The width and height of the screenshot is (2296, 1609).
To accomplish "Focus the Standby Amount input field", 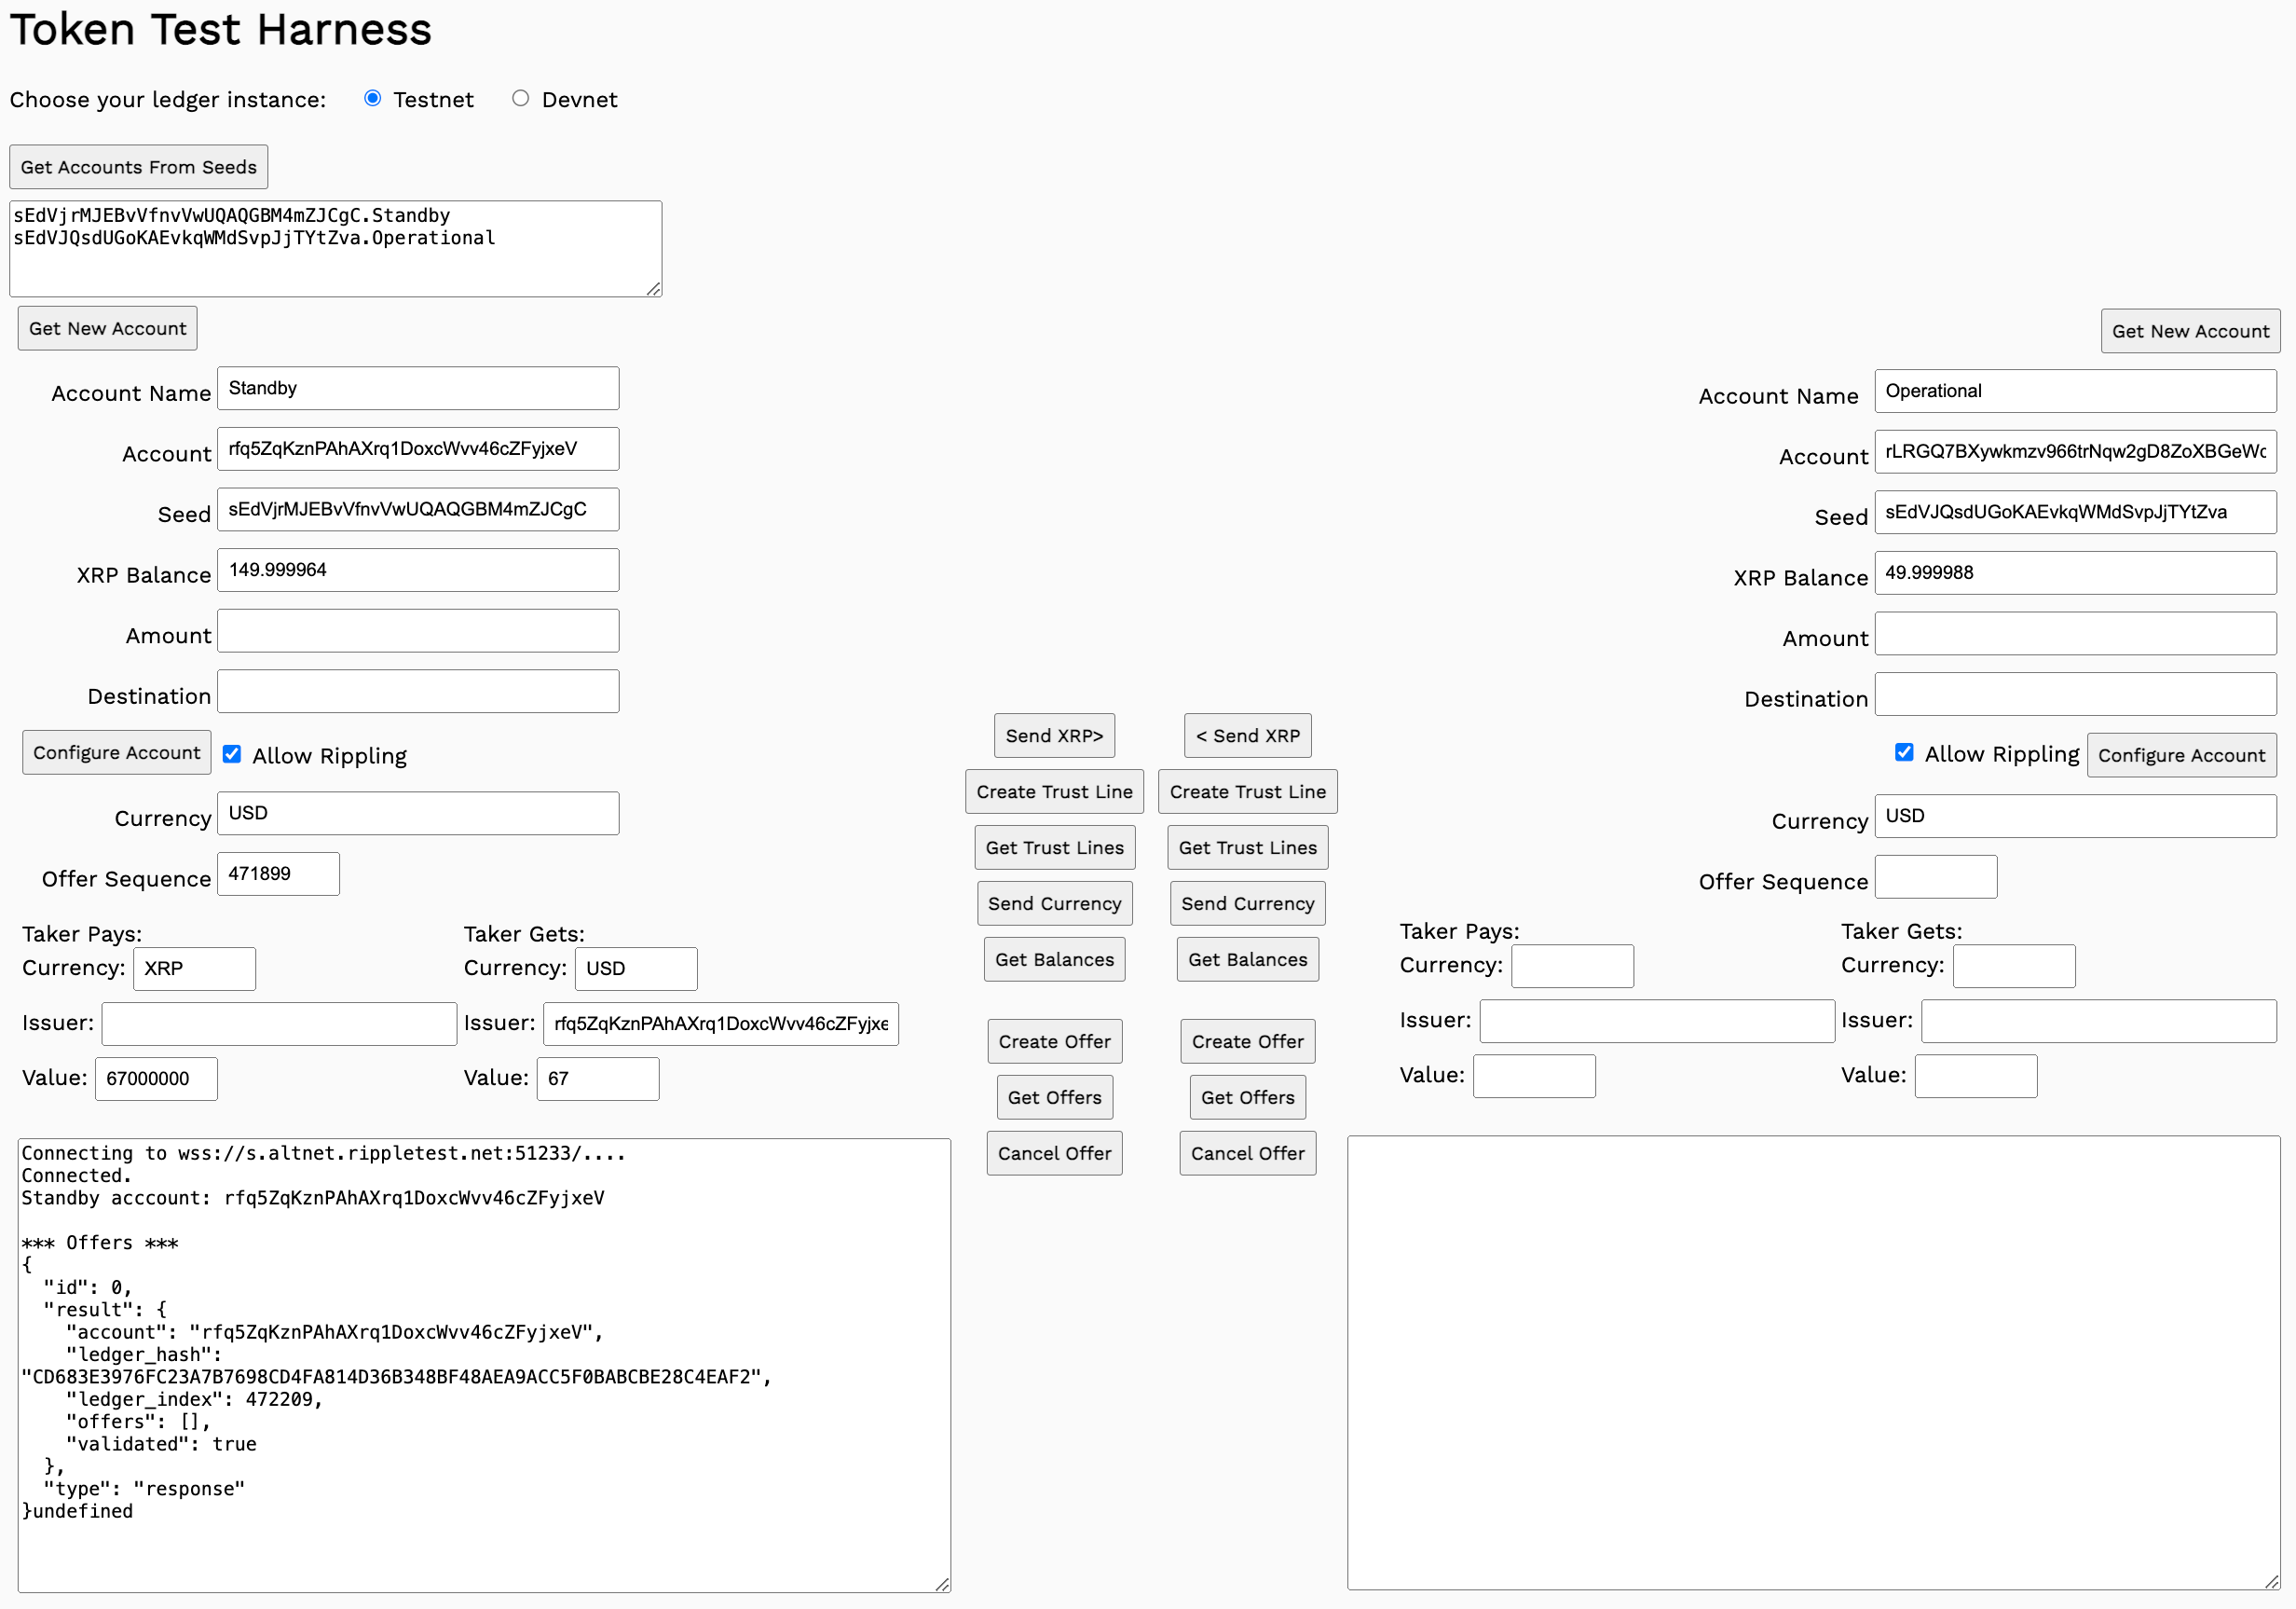I will (418, 631).
